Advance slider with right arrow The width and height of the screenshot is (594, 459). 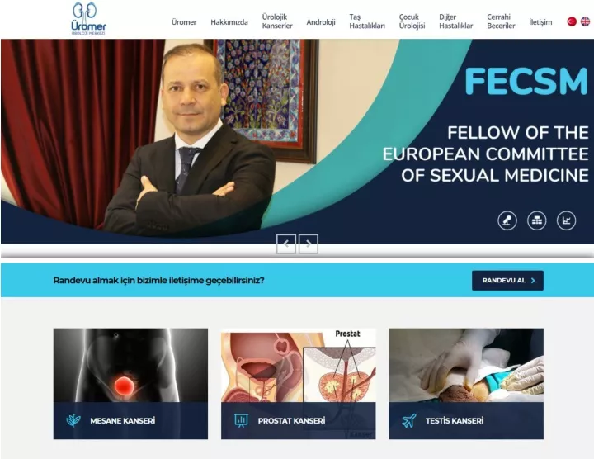point(309,244)
